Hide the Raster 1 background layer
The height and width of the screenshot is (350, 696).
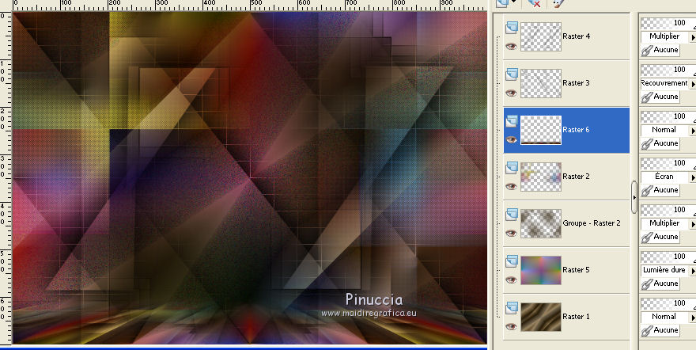point(512,326)
